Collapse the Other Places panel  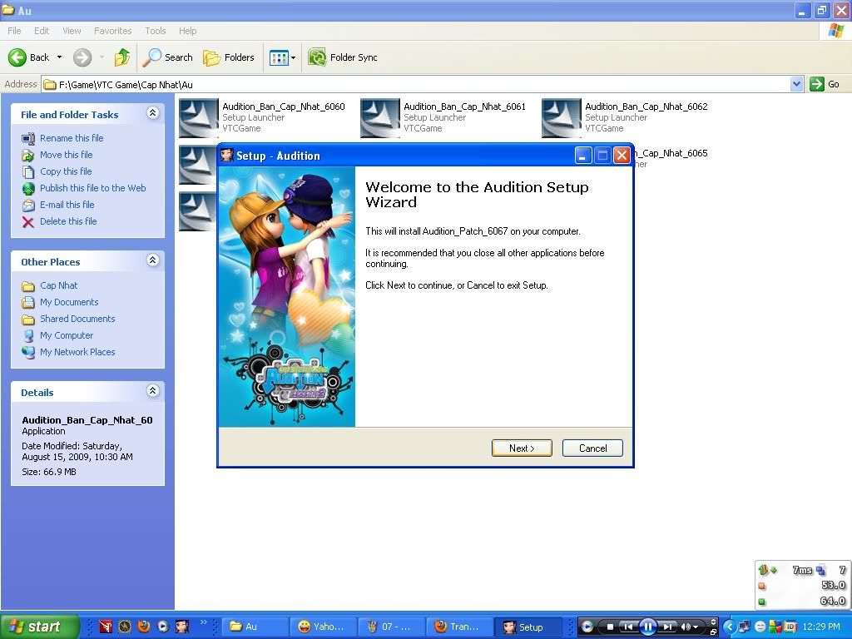click(153, 260)
